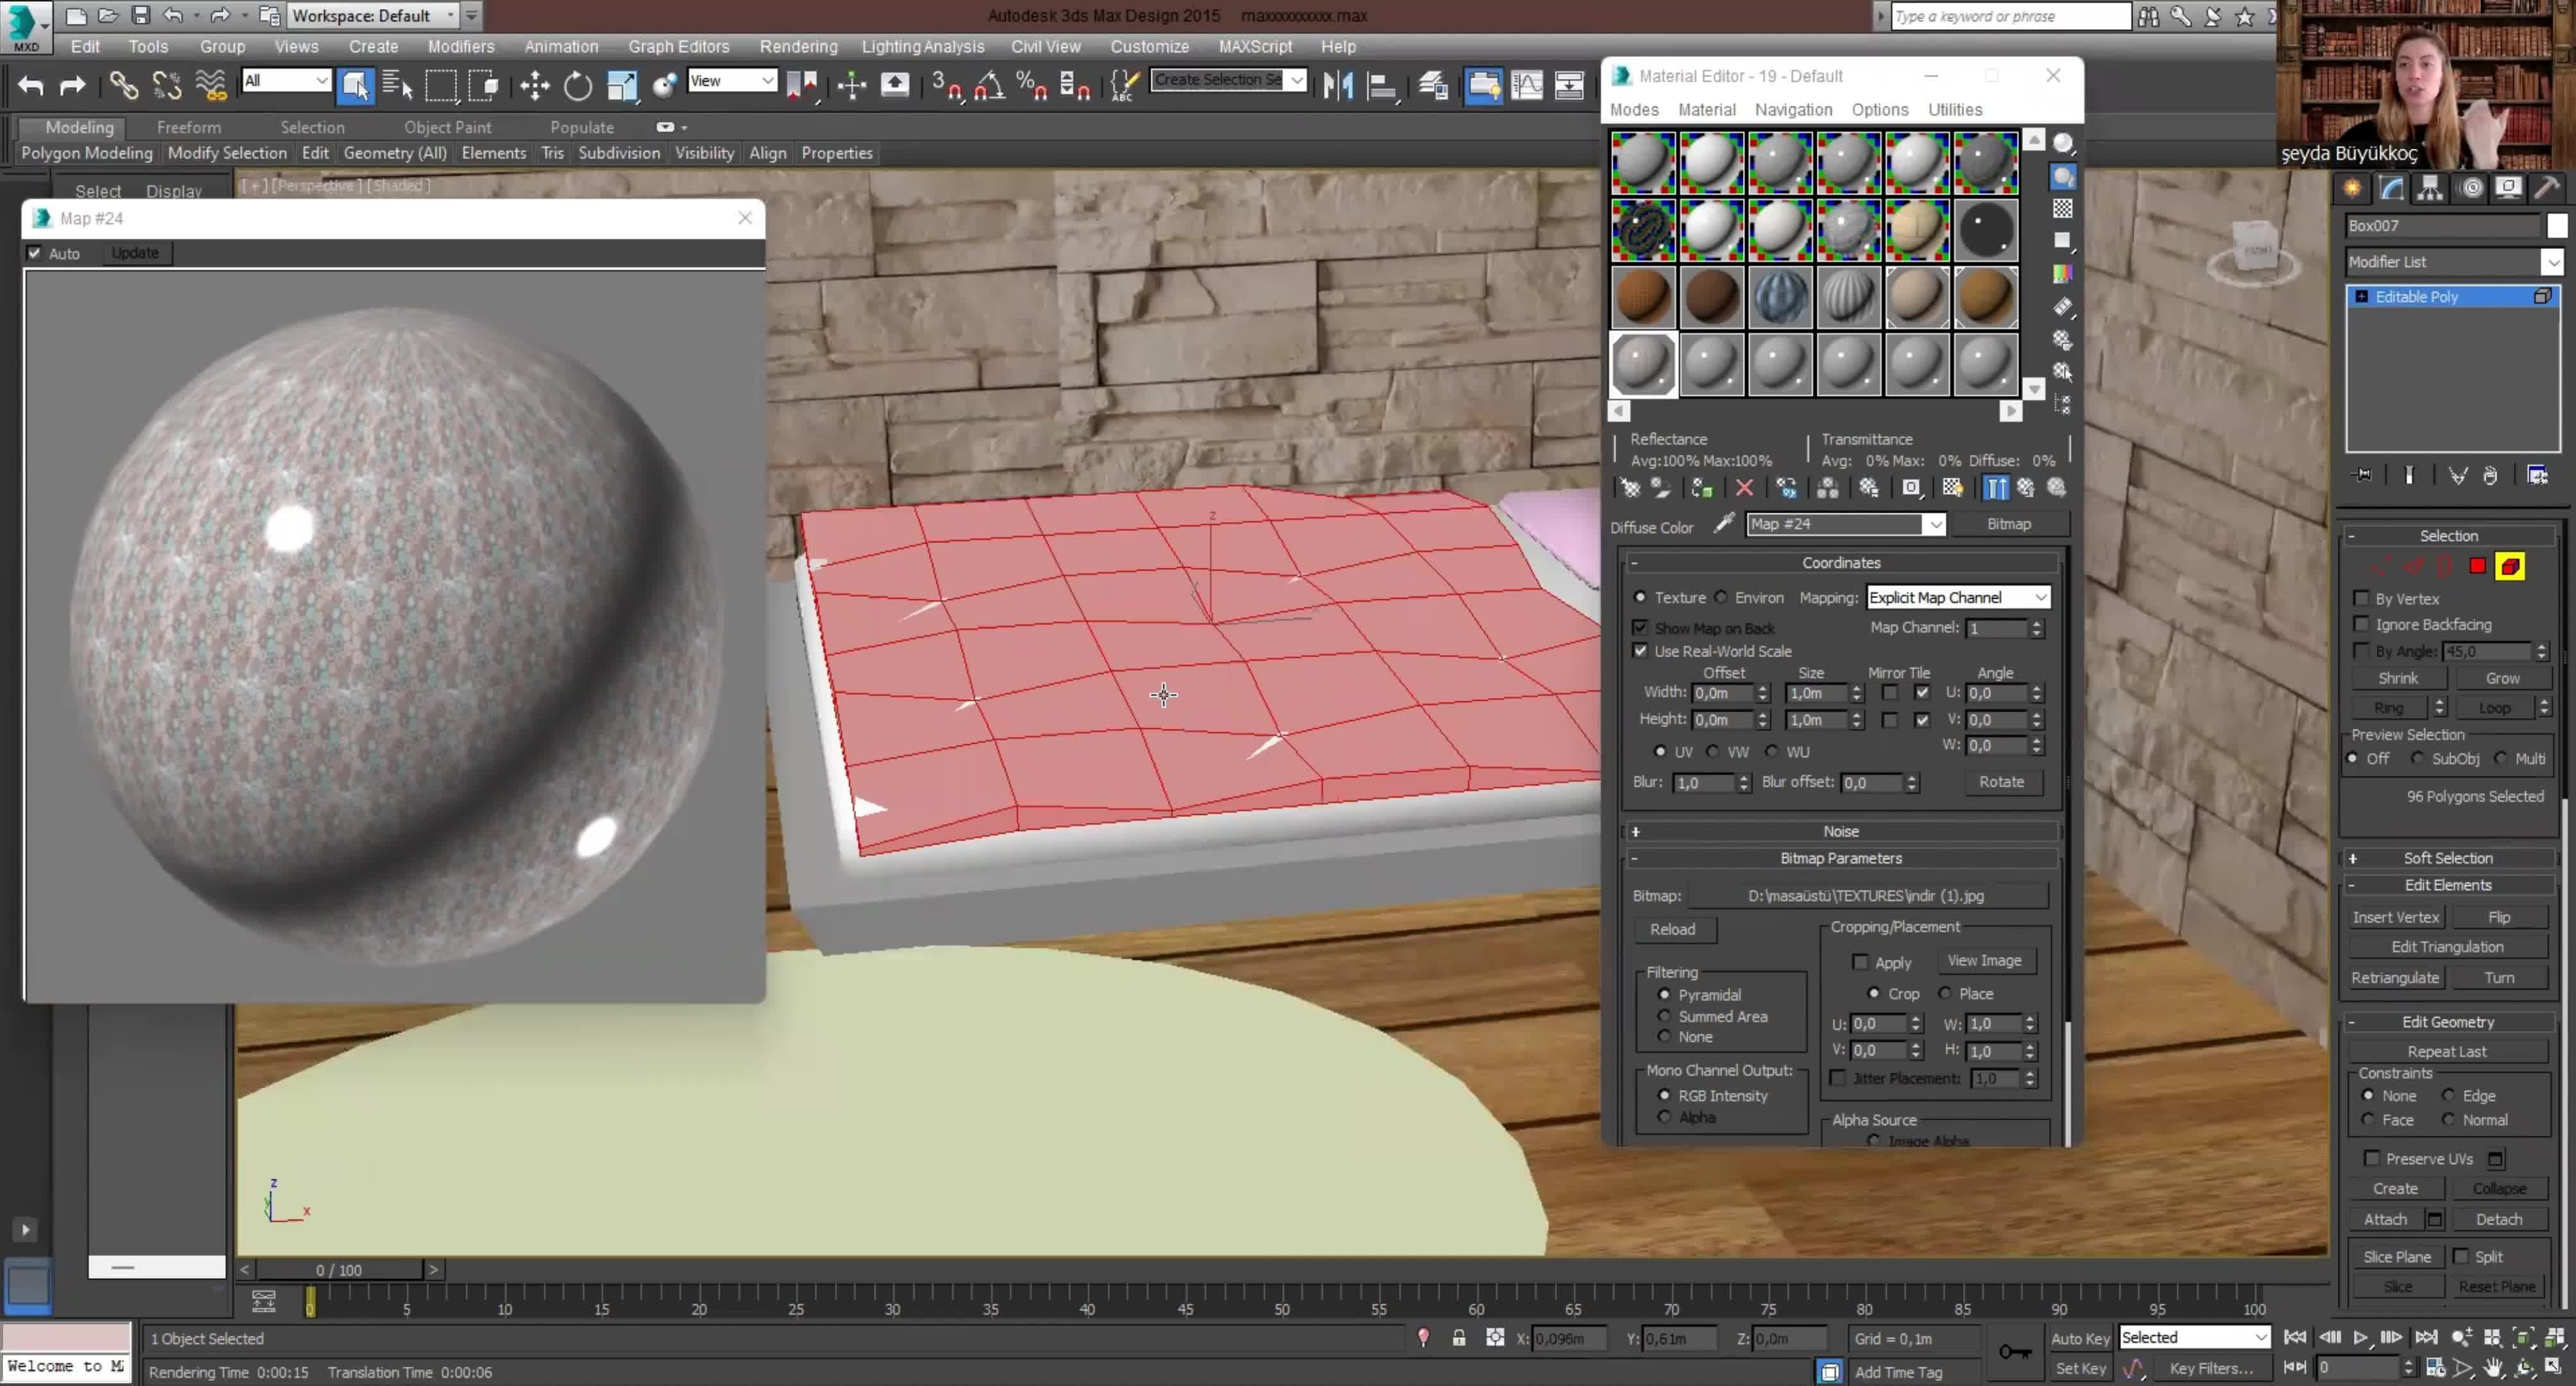Open Material Editor Navigation menu

pos(1793,109)
